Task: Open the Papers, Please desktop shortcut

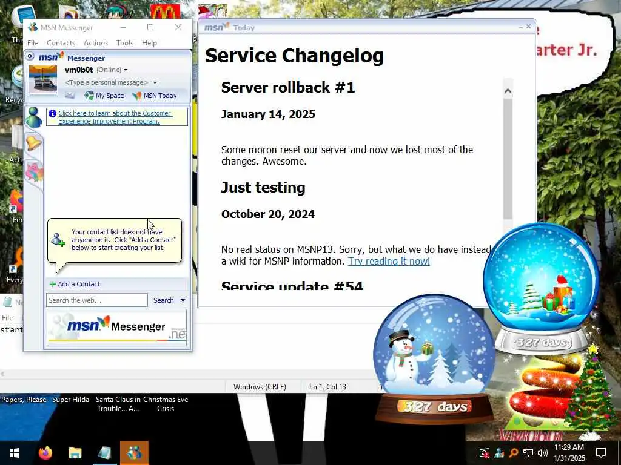Action: 24,400
